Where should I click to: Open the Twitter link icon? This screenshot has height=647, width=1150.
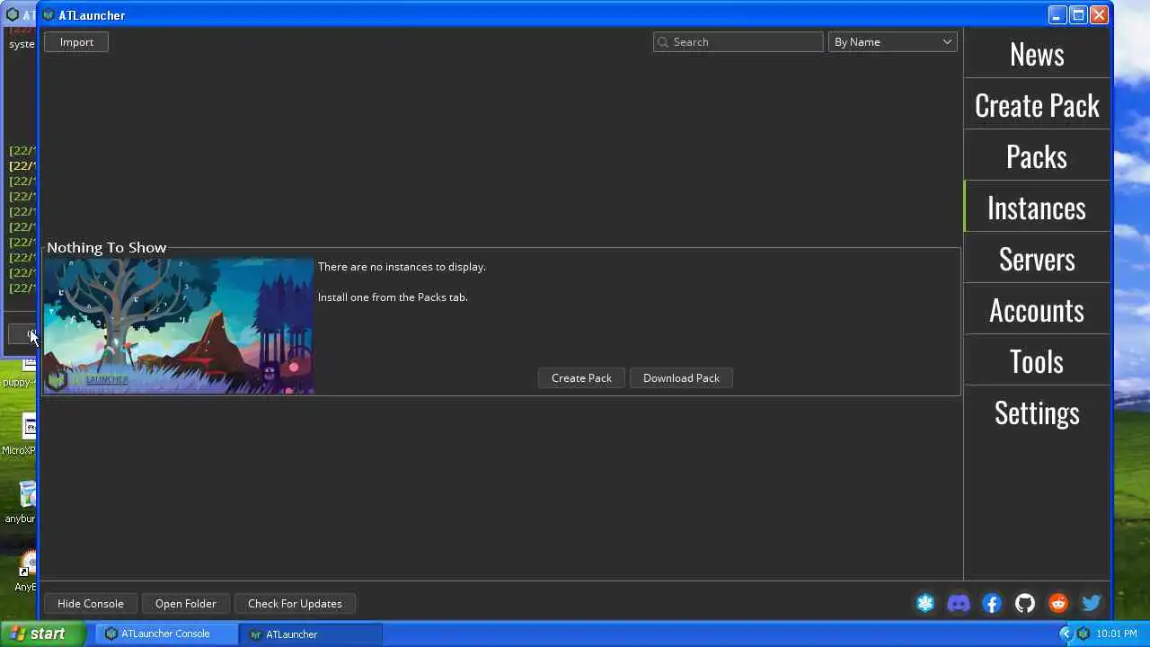[1092, 604]
